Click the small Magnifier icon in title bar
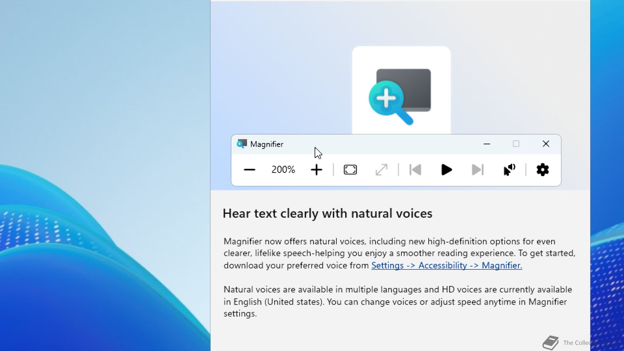The width and height of the screenshot is (624, 351). [x=241, y=144]
